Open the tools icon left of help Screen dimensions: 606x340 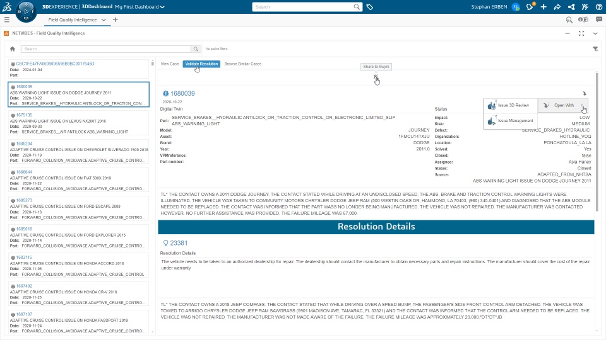tap(585, 7)
